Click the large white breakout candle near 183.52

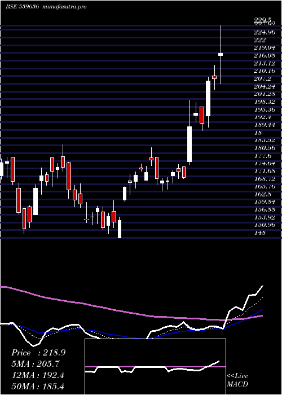click(x=190, y=144)
